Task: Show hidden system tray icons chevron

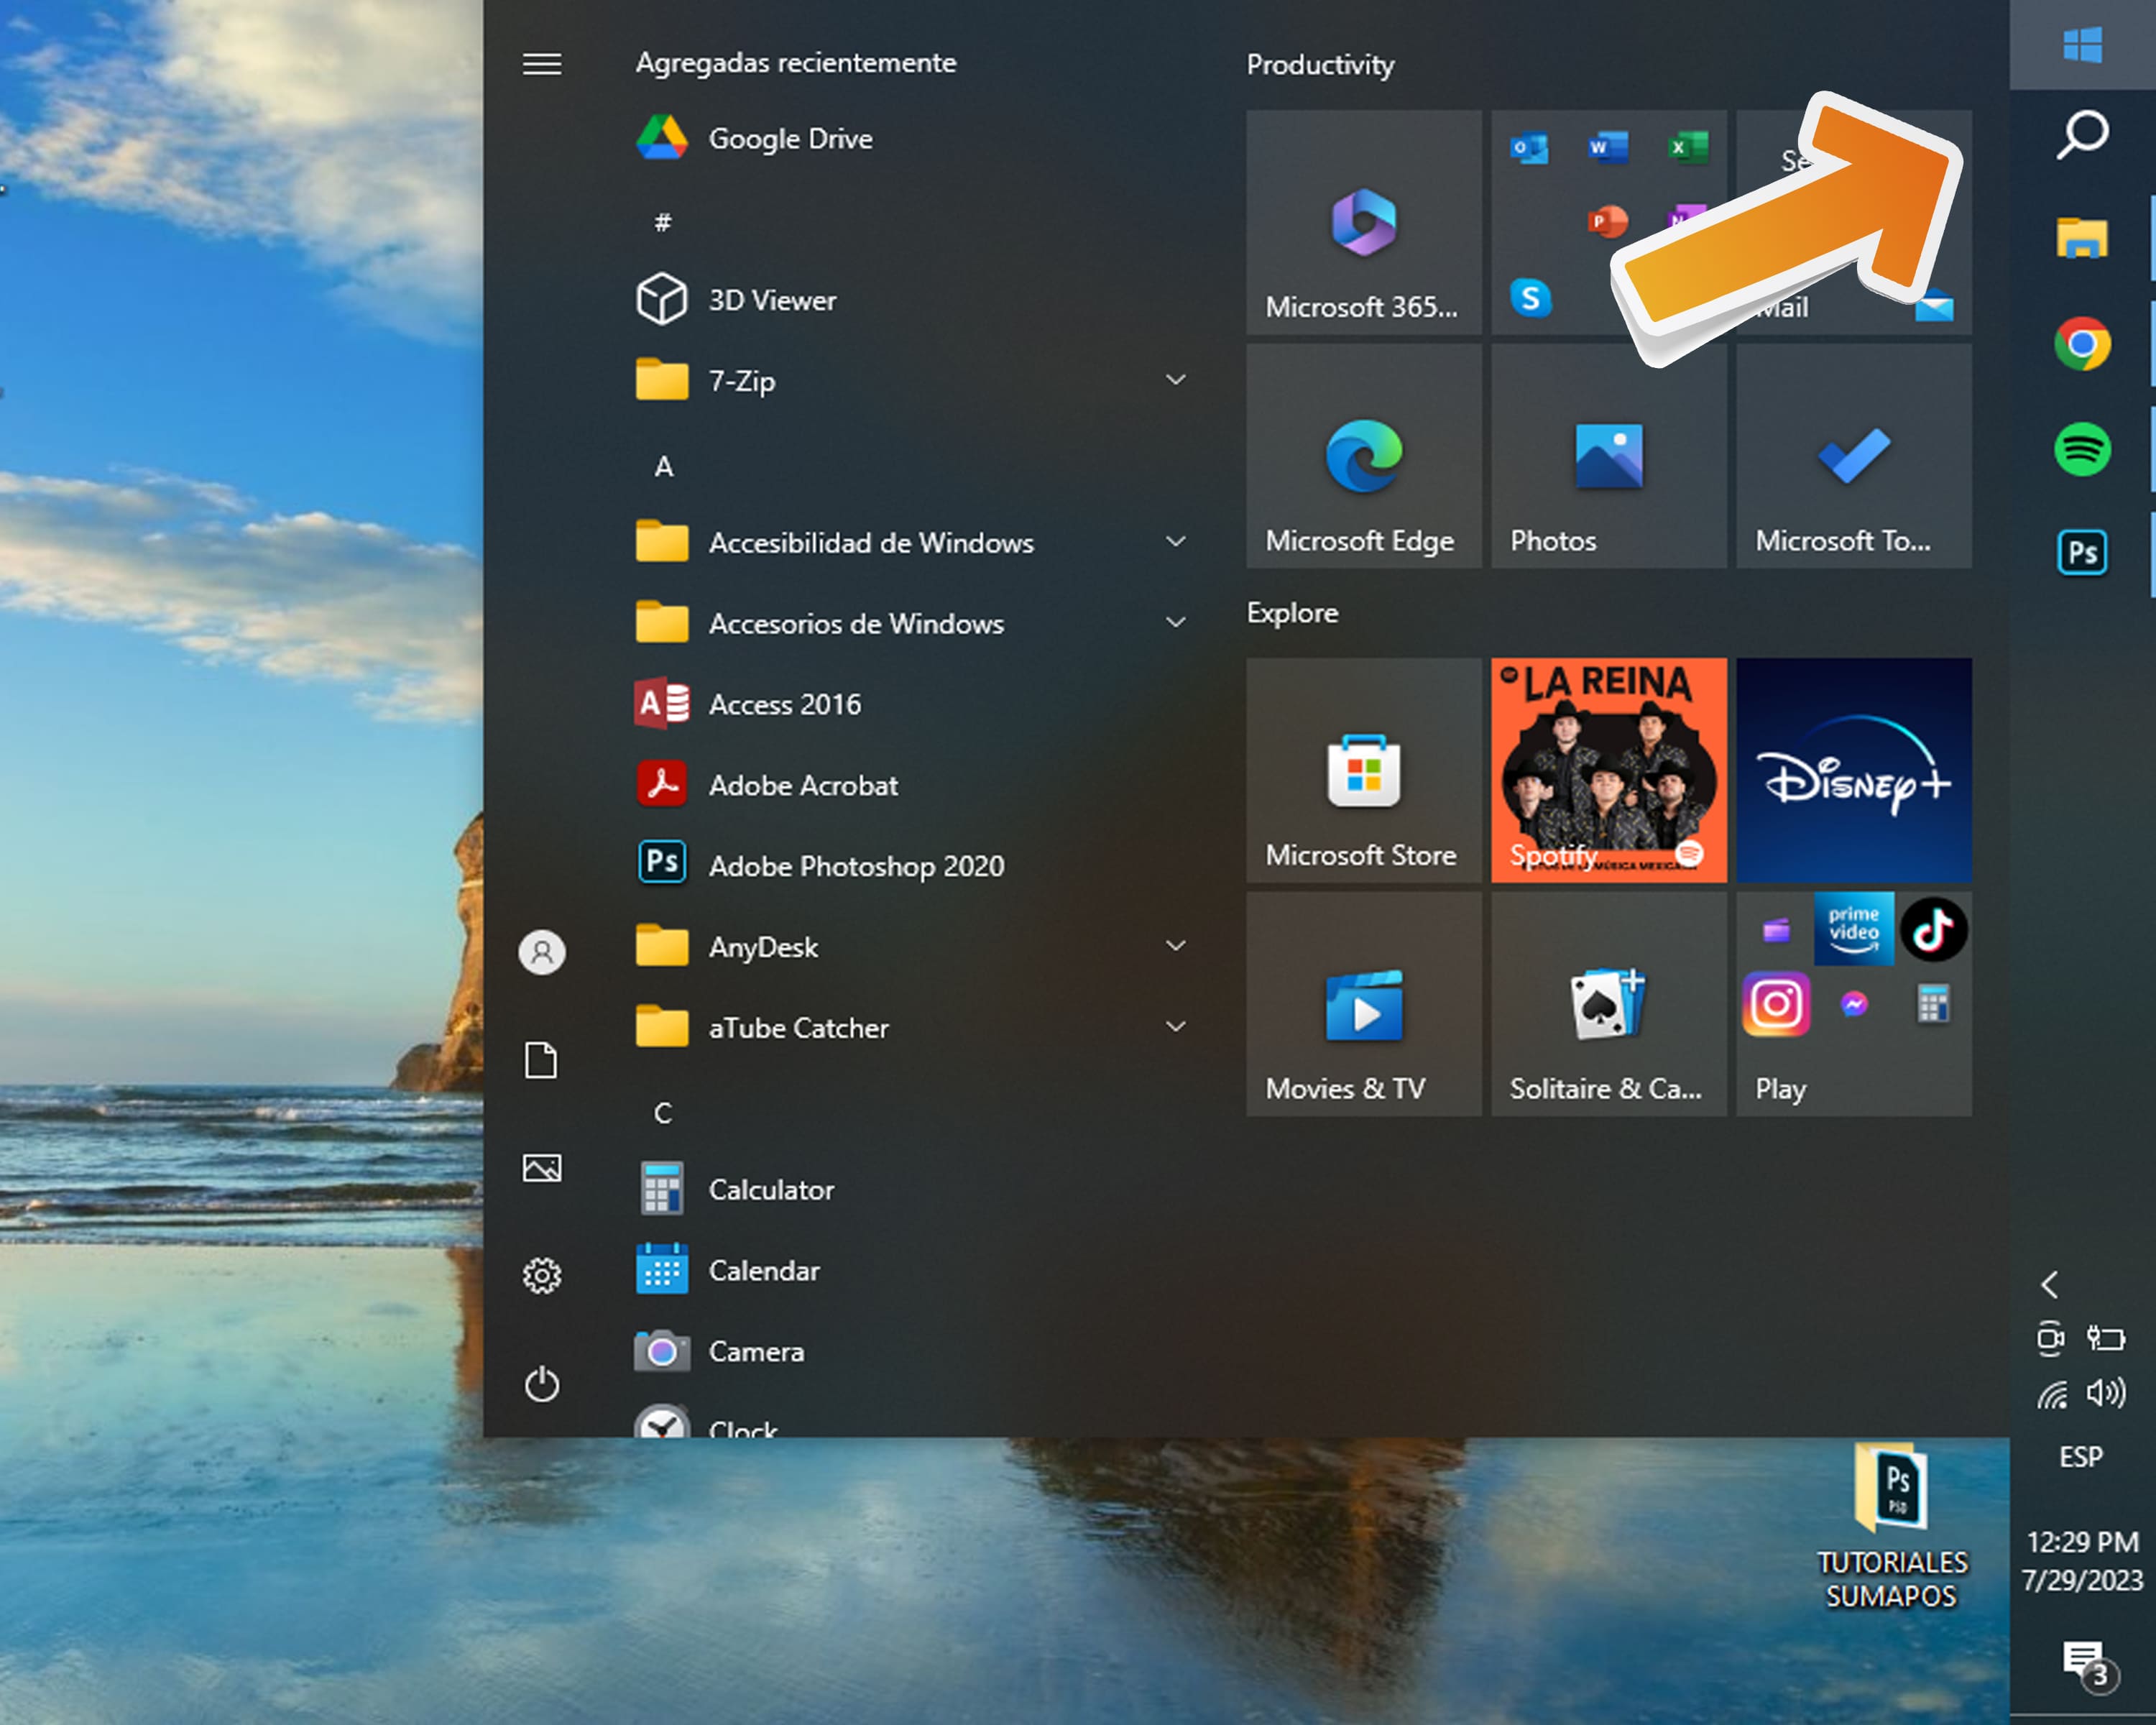Action: (x=2050, y=1284)
